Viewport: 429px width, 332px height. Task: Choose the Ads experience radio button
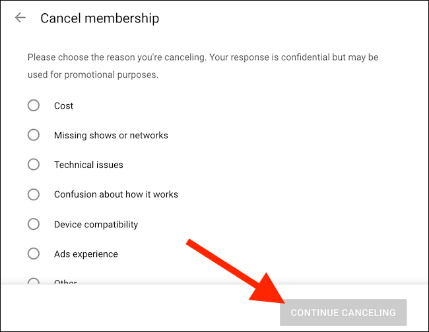(x=34, y=254)
